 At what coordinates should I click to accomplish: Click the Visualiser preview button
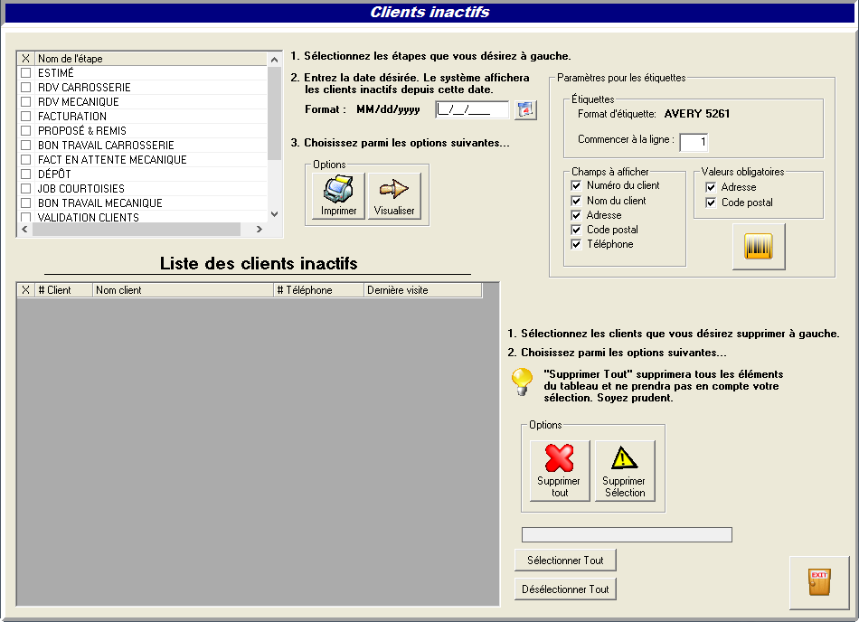(x=394, y=196)
